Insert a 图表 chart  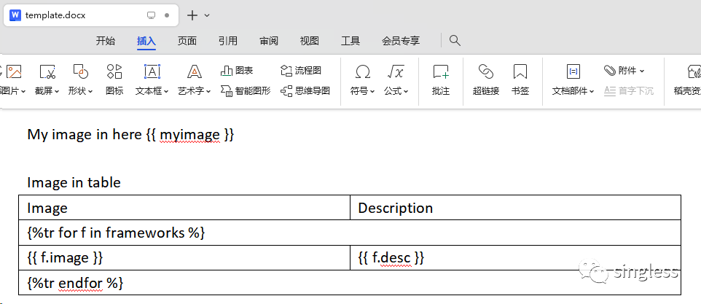click(237, 71)
